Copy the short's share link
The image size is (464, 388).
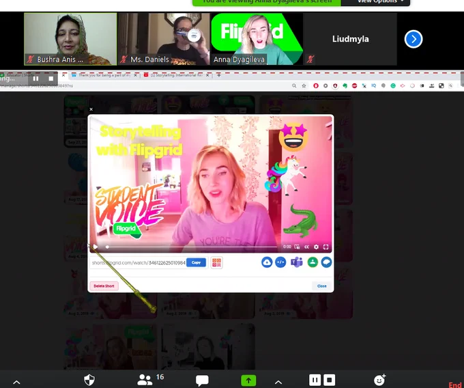click(x=197, y=262)
